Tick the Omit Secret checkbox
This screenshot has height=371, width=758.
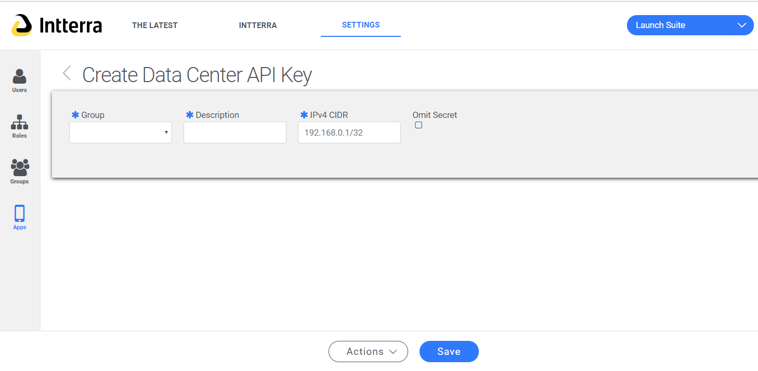[x=419, y=125]
